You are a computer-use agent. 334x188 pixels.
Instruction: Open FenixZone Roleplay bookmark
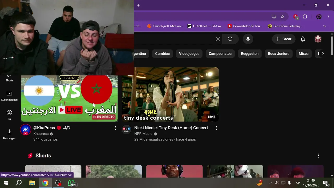coord(285,26)
